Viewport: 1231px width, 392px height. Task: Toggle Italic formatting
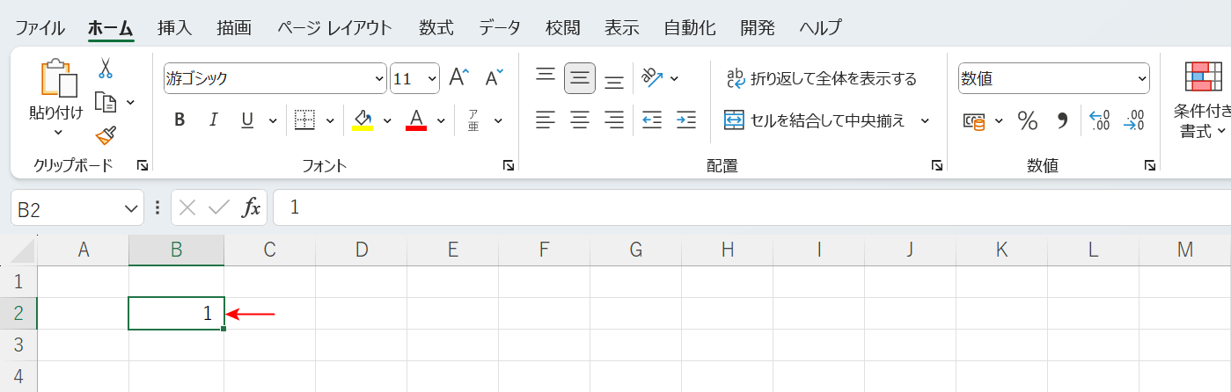[x=212, y=120]
